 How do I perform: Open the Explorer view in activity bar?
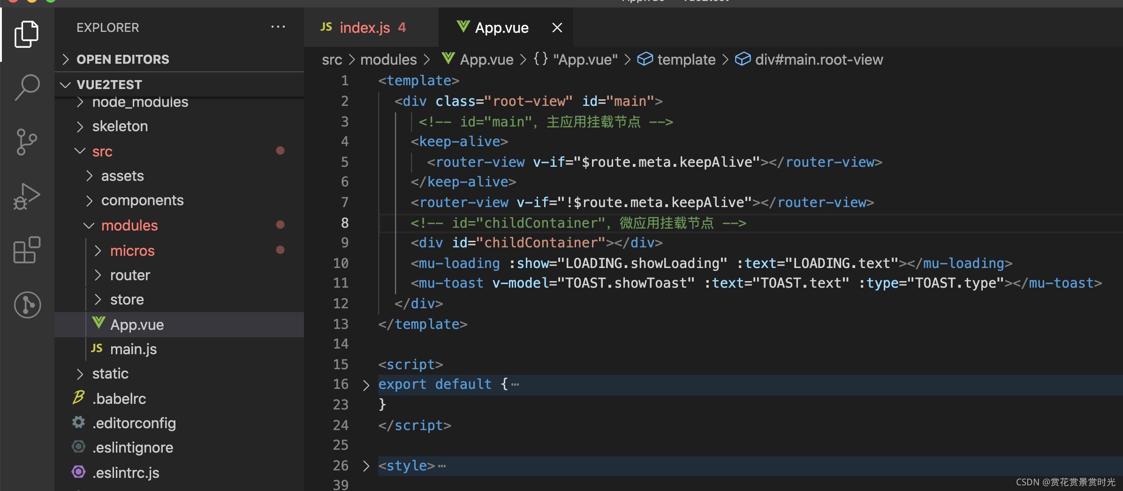(27, 34)
